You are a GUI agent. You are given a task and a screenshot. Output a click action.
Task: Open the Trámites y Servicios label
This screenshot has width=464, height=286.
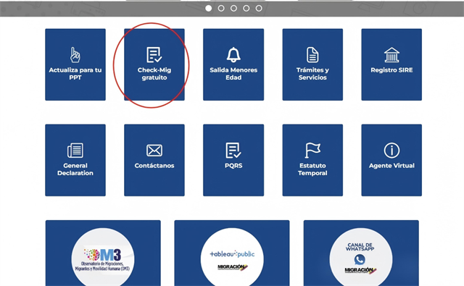pos(312,74)
